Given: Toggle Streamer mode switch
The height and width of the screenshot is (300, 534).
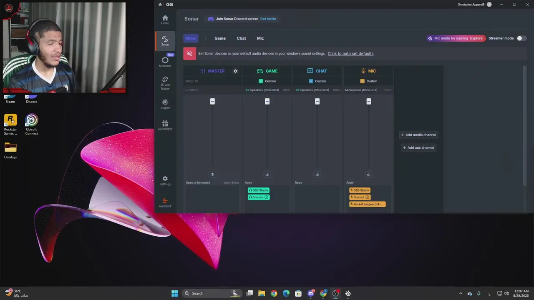Looking at the screenshot, I should point(521,38).
